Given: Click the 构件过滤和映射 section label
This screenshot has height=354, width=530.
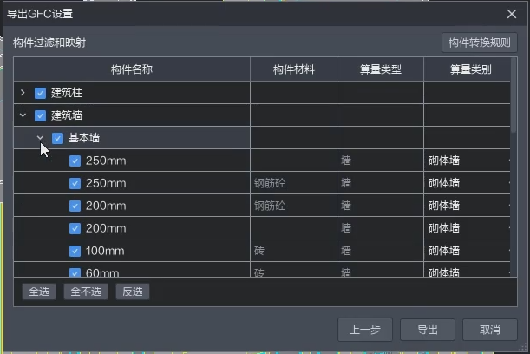Looking at the screenshot, I should [x=49, y=43].
